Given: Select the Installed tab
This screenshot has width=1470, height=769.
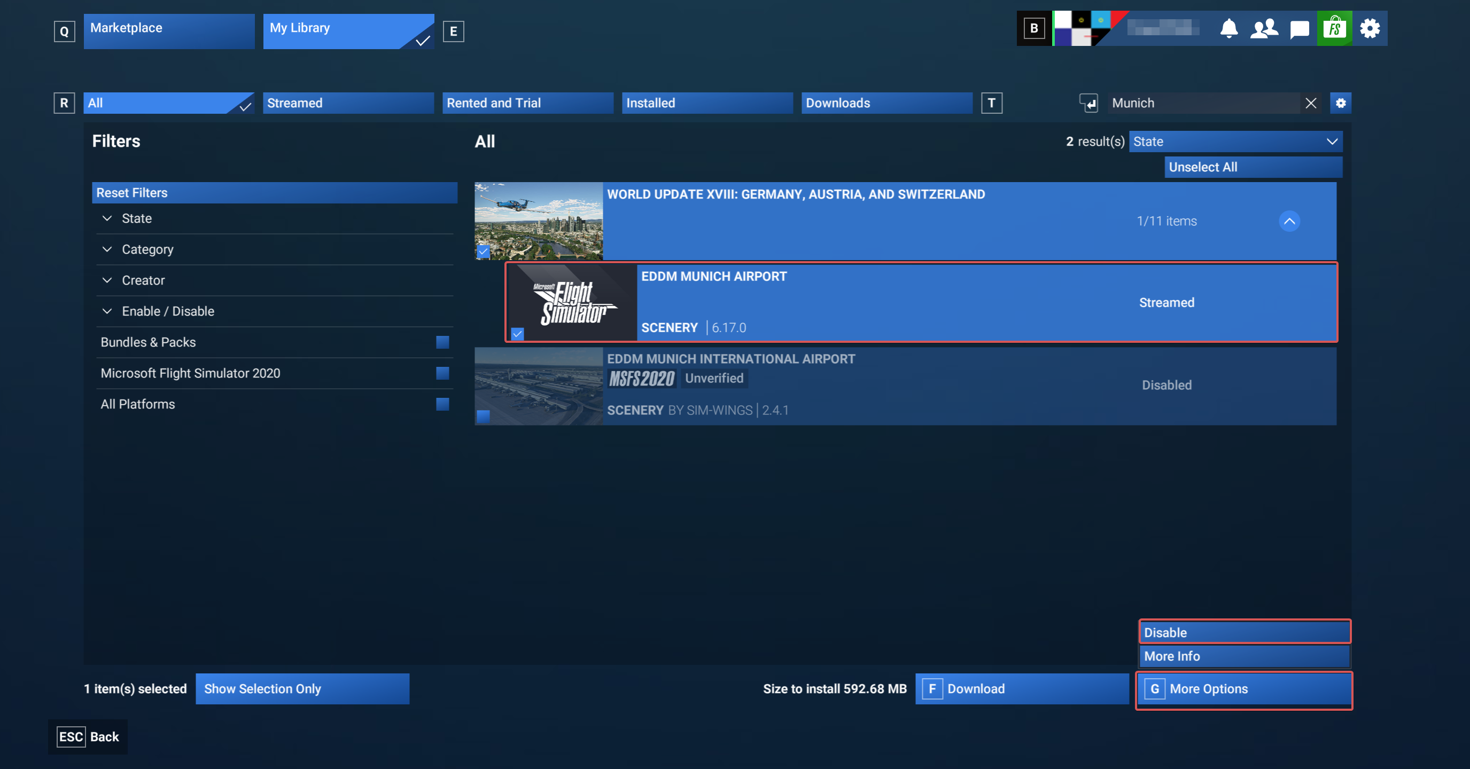Looking at the screenshot, I should [707, 103].
